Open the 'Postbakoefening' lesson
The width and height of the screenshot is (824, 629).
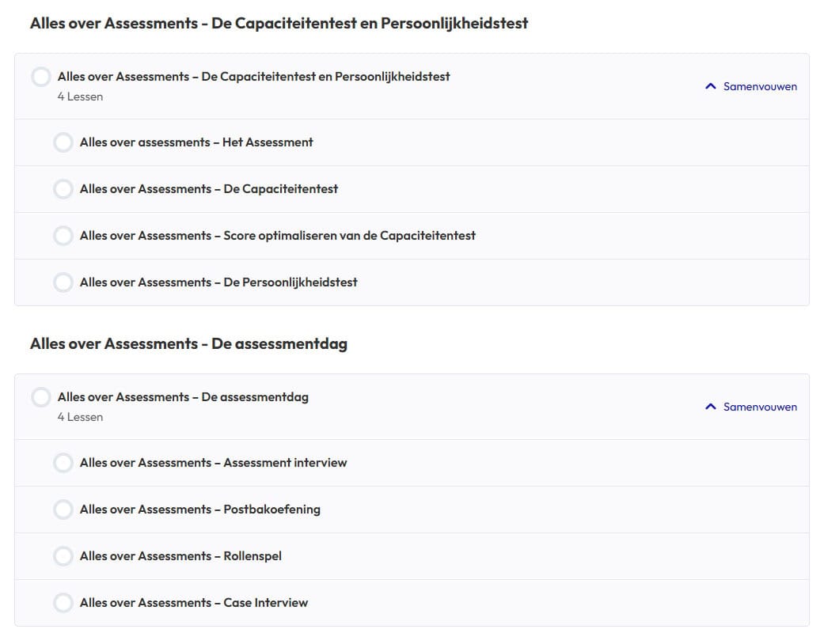[x=199, y=510]
